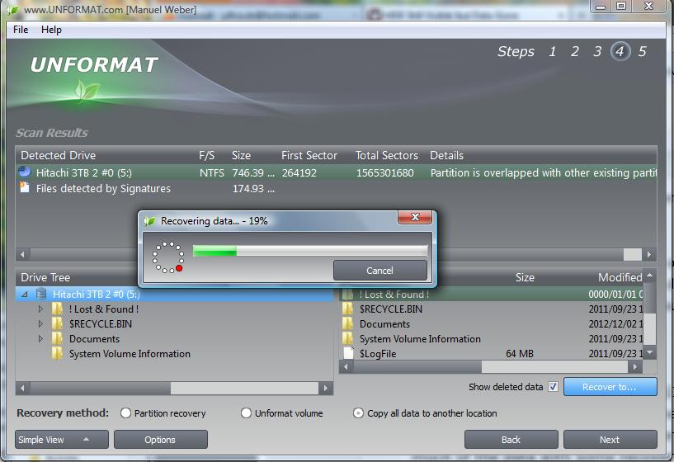
Task: Proceed with the Next button
Action: point(610,439)
